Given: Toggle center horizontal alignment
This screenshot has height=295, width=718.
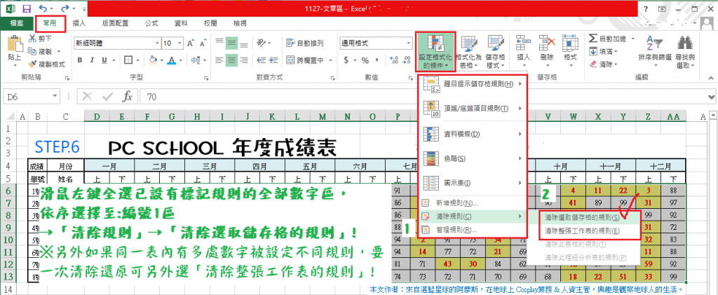Looking at the screenshot, I should tap(231, 60).
